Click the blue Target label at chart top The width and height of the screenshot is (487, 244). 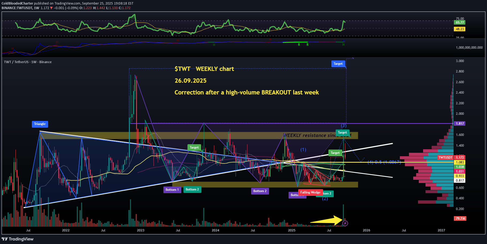coord(338,64)
